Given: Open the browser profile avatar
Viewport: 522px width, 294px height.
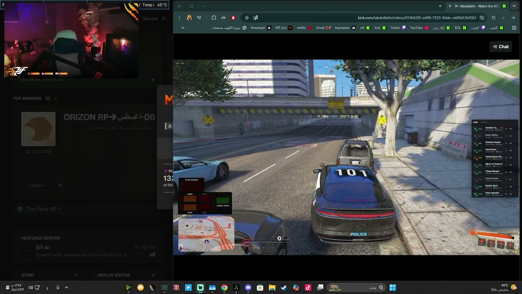Looking at the screenshot, I should 189,18.
